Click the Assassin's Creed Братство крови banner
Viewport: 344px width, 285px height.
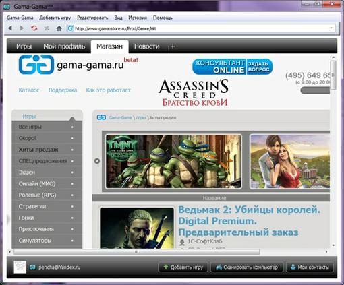click(x=194, y=92)
